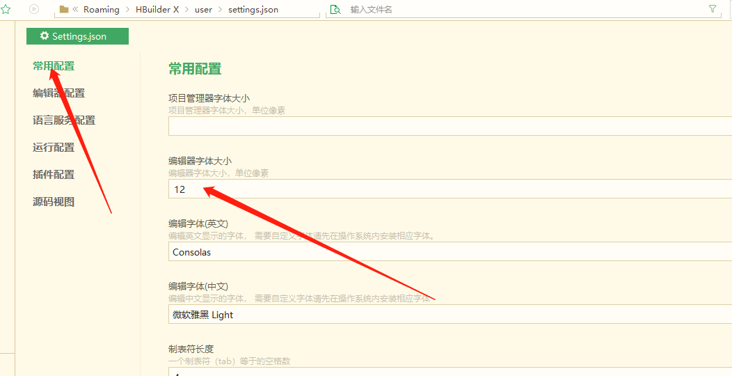Open 语言服务配置 settings section
The width and height of the screenshot is (732, 376).
point(64,120)
